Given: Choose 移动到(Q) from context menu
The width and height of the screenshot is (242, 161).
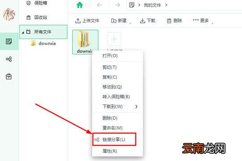Looking at the screenshot, I should (x=117, y=87).
